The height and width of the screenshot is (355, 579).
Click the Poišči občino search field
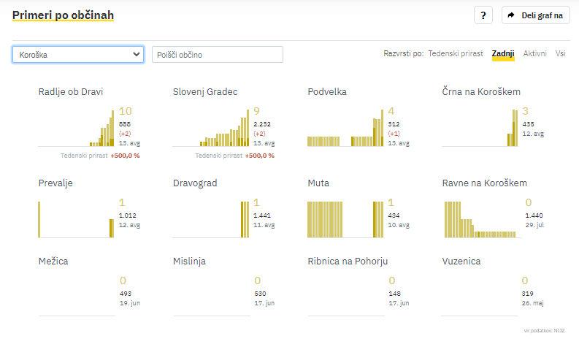click(217, 55)
